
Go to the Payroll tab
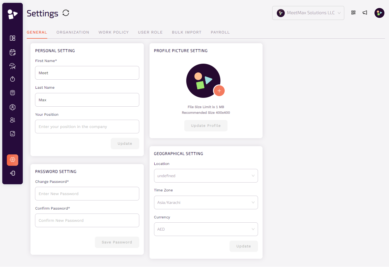(x=220, y=32)
